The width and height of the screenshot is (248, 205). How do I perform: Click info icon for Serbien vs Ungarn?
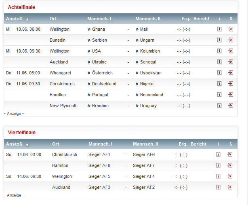coord(219,40)
